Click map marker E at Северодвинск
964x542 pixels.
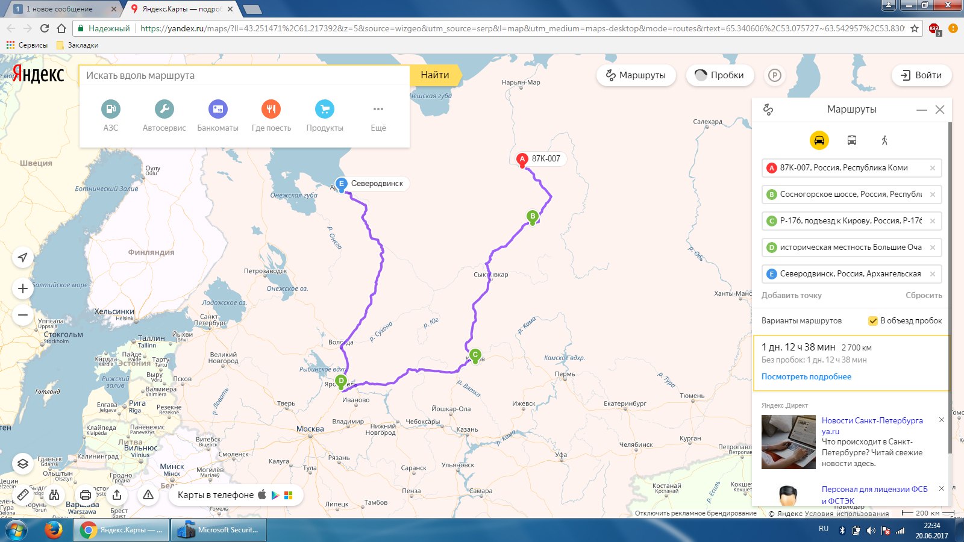[x=342, y=184]
